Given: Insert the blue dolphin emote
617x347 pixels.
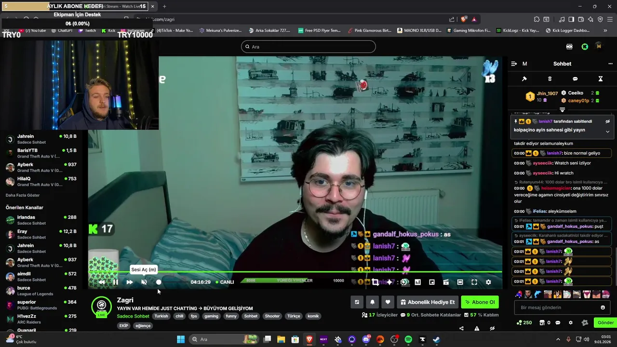Looking at the screenshot, I should pyautogui.click(x=538, y=294).
